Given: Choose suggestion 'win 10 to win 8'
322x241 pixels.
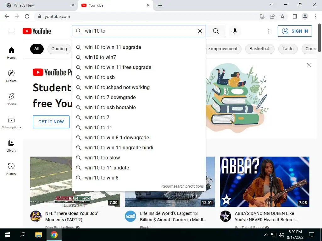Looking at the screenshot, I should (139, 178).
